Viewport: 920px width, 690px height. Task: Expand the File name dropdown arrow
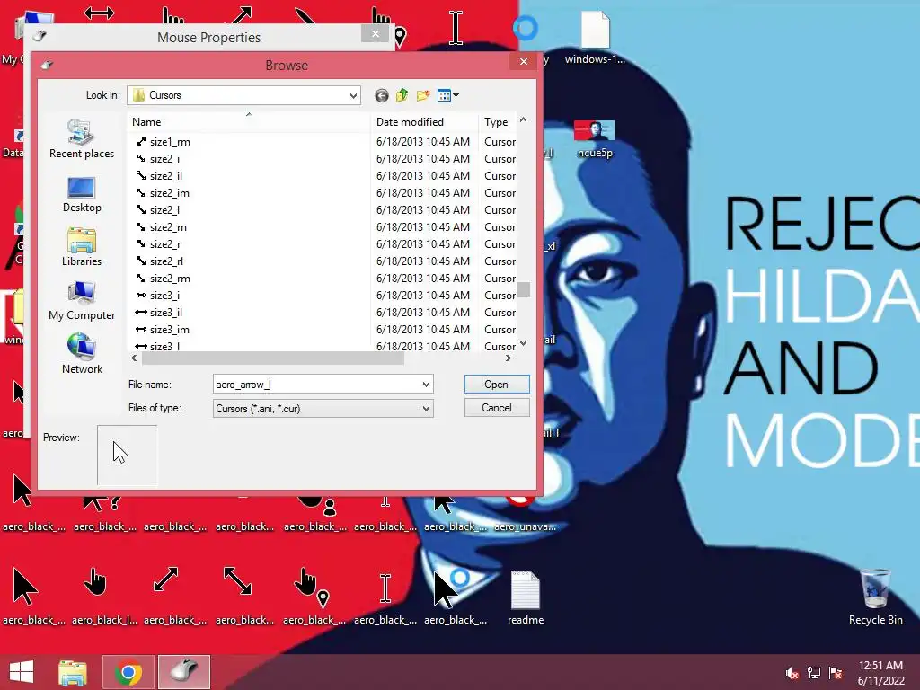click(x=426, y=385)
